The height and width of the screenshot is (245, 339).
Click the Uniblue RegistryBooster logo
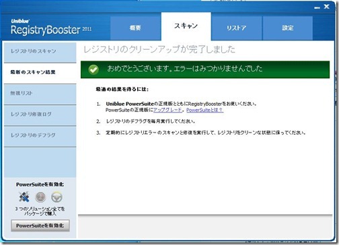(x=51, y=28)
